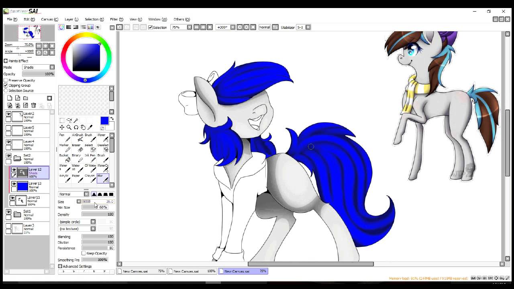The width and height of the screenshot is (514, 289).
Task: Open the Filter menu
Action: pos(116,19)
